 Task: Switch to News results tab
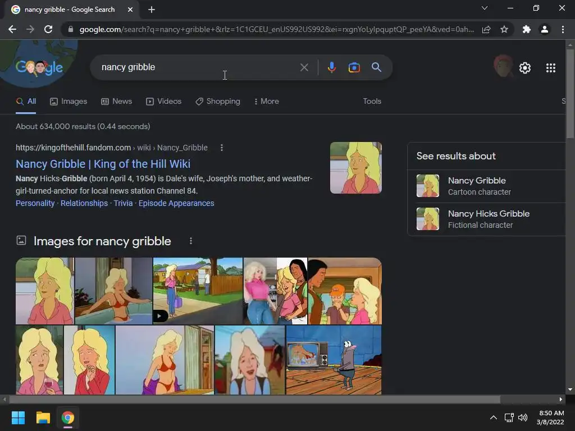[116, 102]
